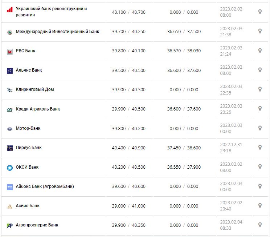Select the РВС Банк name
The height and width of the screenshot is (237, 270).
(25, 51)
